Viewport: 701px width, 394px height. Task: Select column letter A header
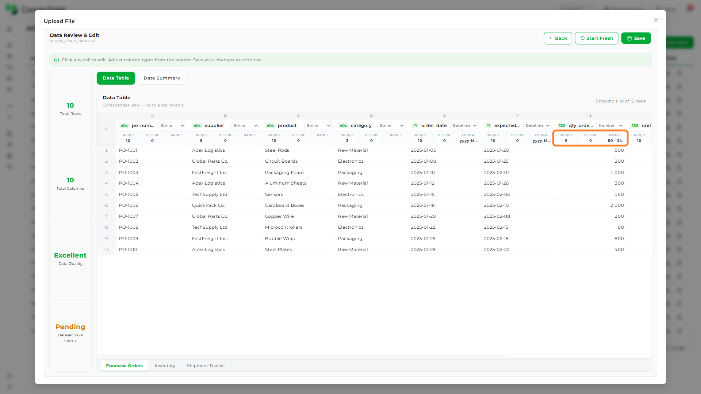[152, 116]
